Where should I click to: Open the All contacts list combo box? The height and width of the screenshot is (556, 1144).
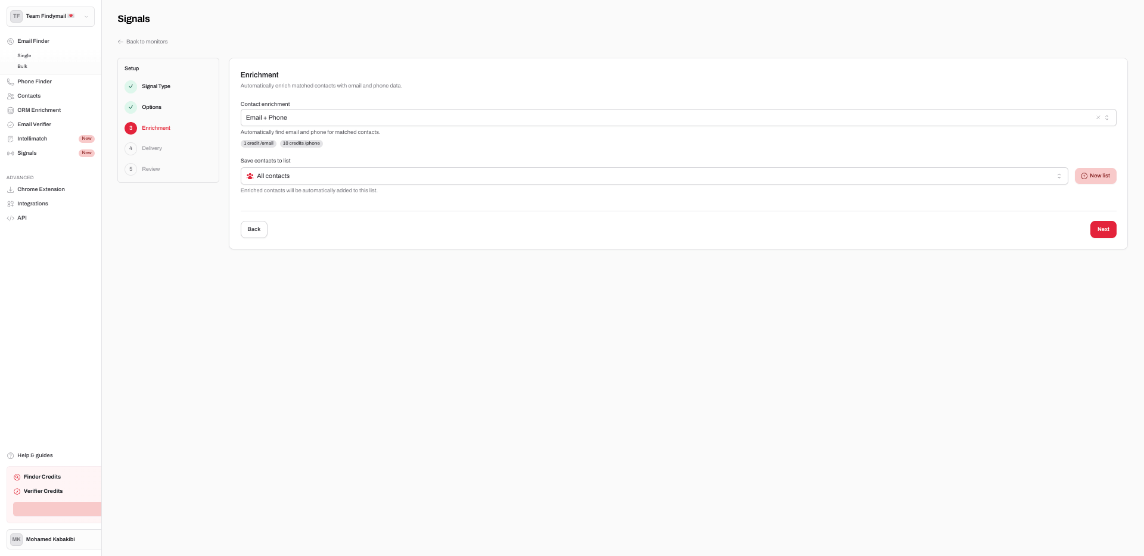654,176
